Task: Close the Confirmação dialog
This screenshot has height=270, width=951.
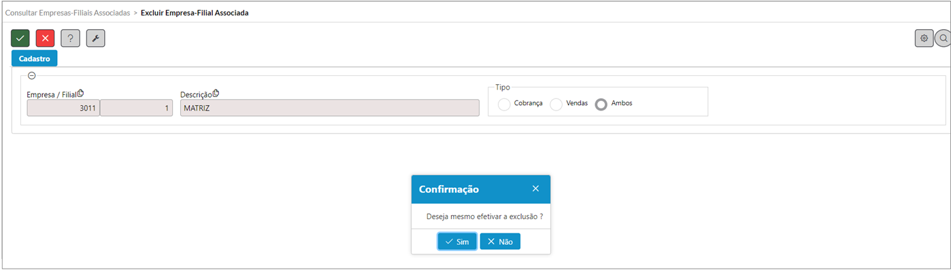Action: pyautogui.click(x=535, y=189)
